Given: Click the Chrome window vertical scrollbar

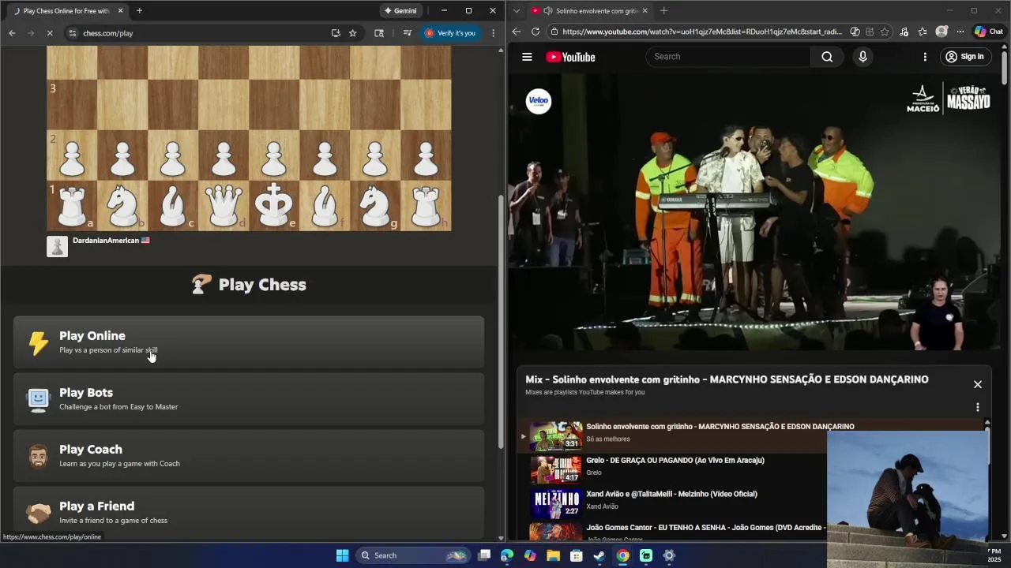Looking at the screenshot, I should click(501, 320).
